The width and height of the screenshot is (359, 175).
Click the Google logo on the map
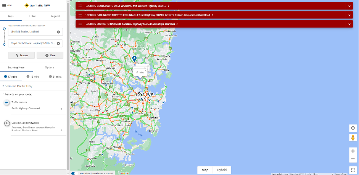tap(124, 173)
